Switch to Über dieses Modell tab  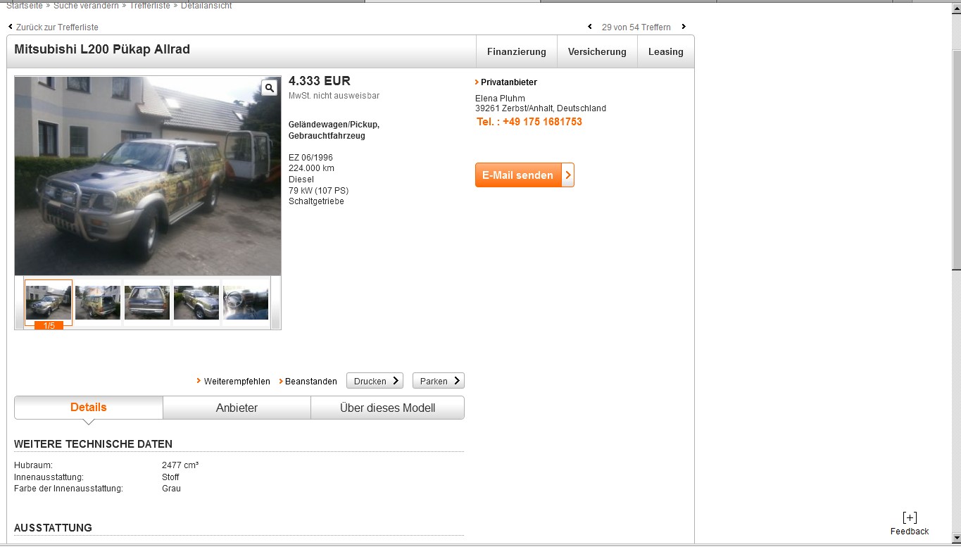(387, 408)
